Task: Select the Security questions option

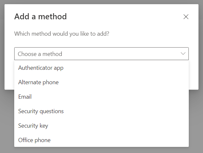Action: (x=41, y=111)
